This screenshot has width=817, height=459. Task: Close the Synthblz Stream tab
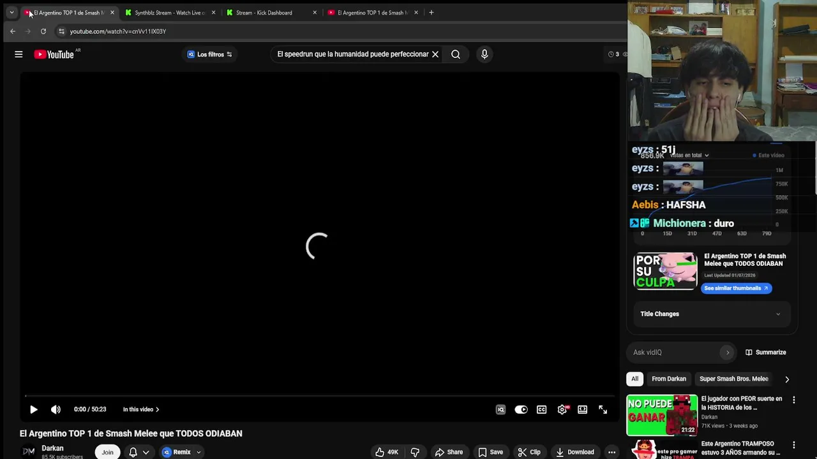pyautogui.click(x=213, y=13)
